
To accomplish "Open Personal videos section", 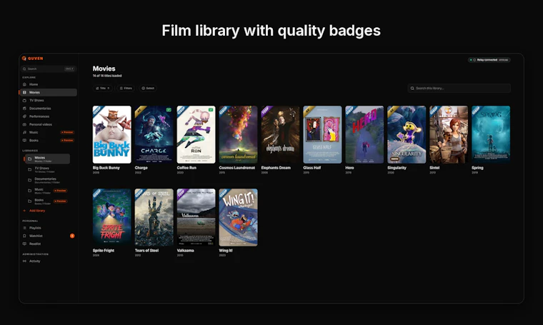I will [48, 124].
